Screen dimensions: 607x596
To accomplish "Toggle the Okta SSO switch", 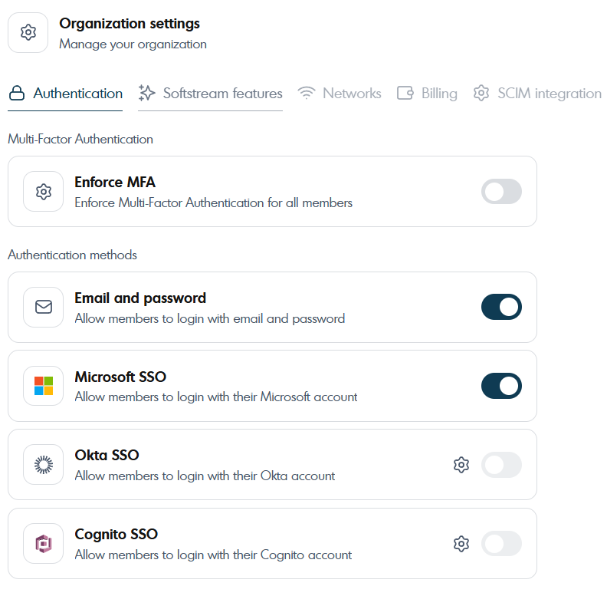I will [x=501, y=465].
